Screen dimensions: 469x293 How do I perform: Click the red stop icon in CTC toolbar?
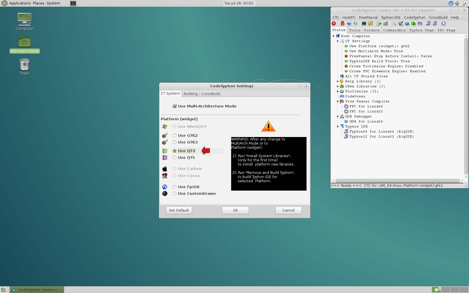(x=334, y=24)
